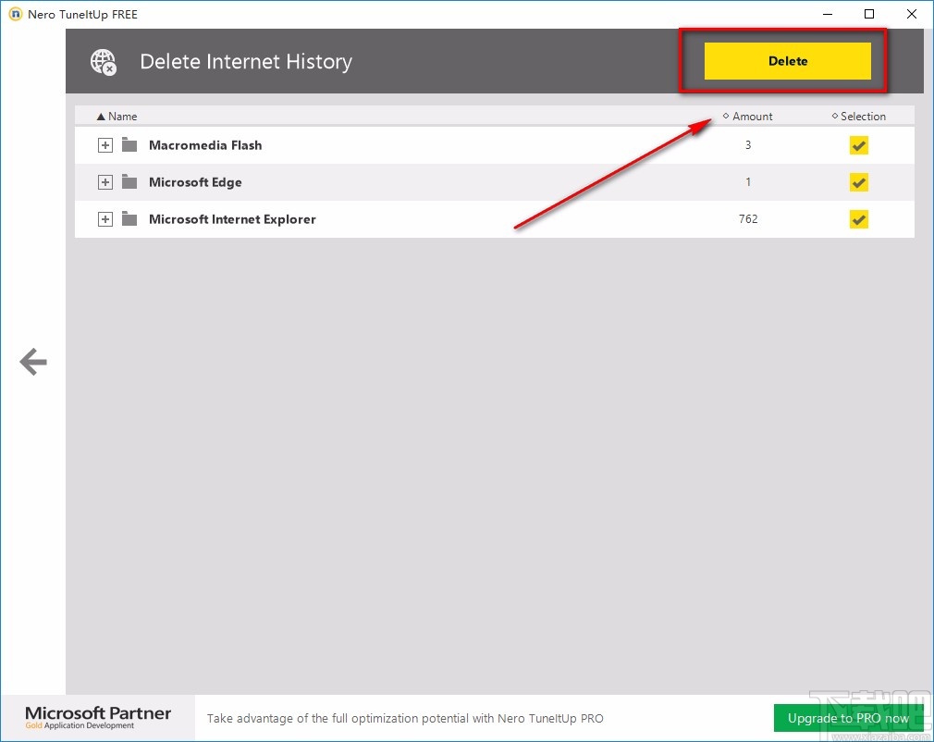This screenshot has width=934, height=742.
Task: Sort the list by Amount column
Action: tap(747, 117)
